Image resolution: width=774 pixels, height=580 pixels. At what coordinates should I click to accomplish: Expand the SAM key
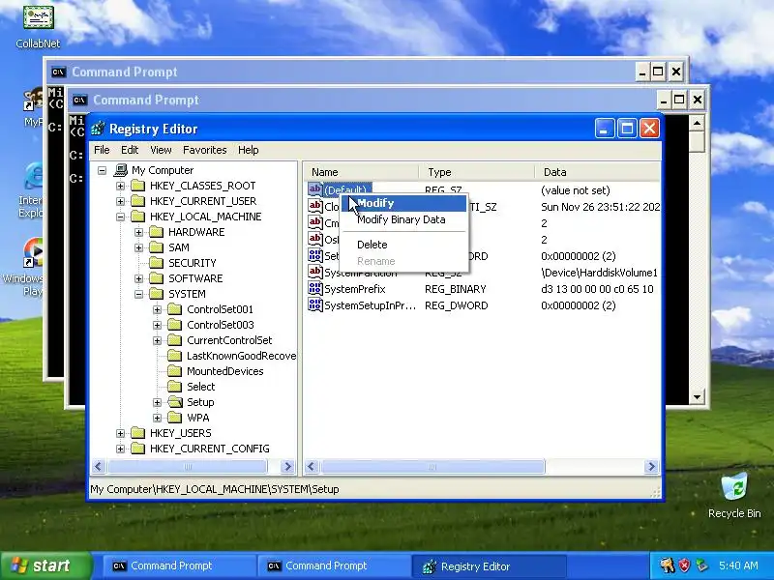click(x=138, y=247)
